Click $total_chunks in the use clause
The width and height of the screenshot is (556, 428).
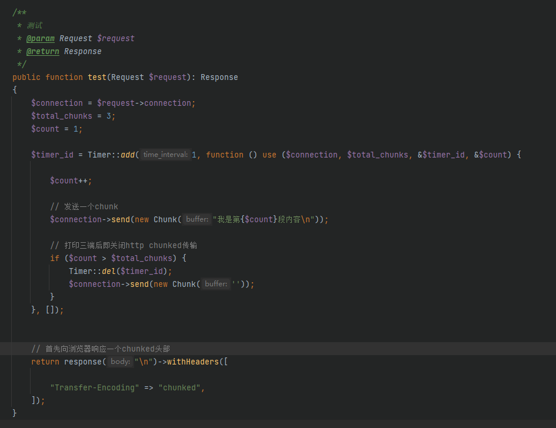point(377,155)
